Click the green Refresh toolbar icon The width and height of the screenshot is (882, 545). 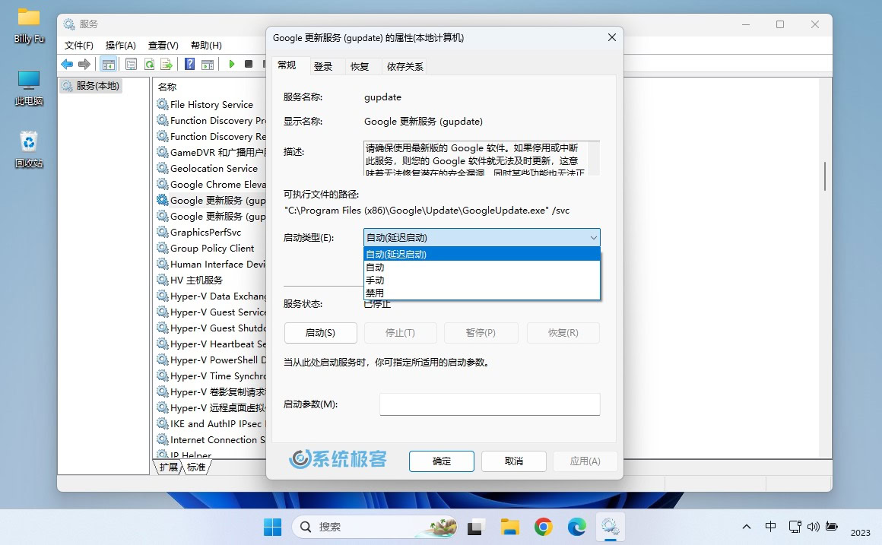pos(149,64)
